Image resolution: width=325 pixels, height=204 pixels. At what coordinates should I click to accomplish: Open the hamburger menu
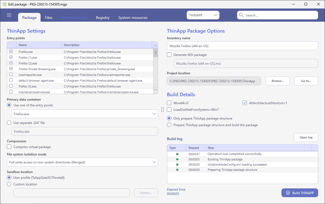click(9, 15)
